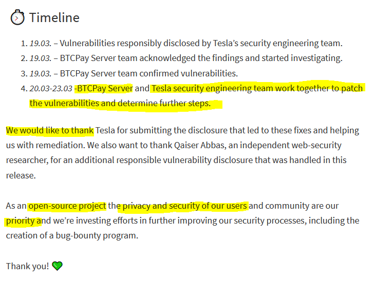
Task: Click the green heart emoji
Action: tap(58, 266)
